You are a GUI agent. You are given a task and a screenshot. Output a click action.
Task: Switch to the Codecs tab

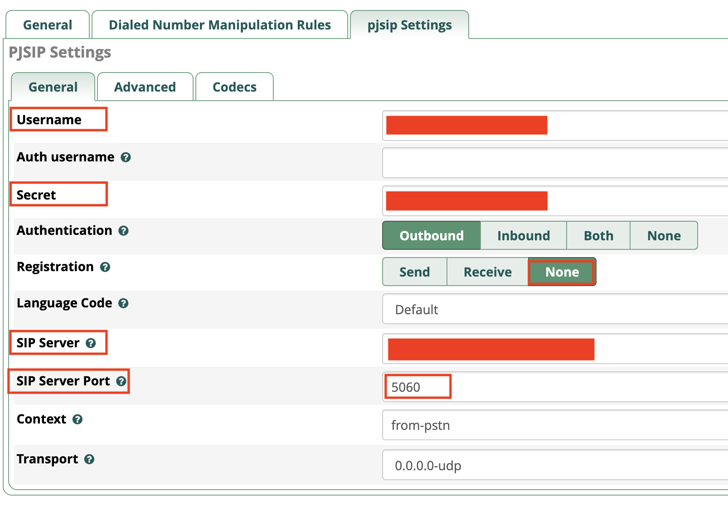tap(234, 87)
